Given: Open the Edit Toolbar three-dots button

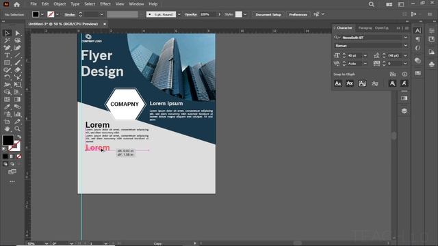Looking at the screenshot, I should pos(12,182).
